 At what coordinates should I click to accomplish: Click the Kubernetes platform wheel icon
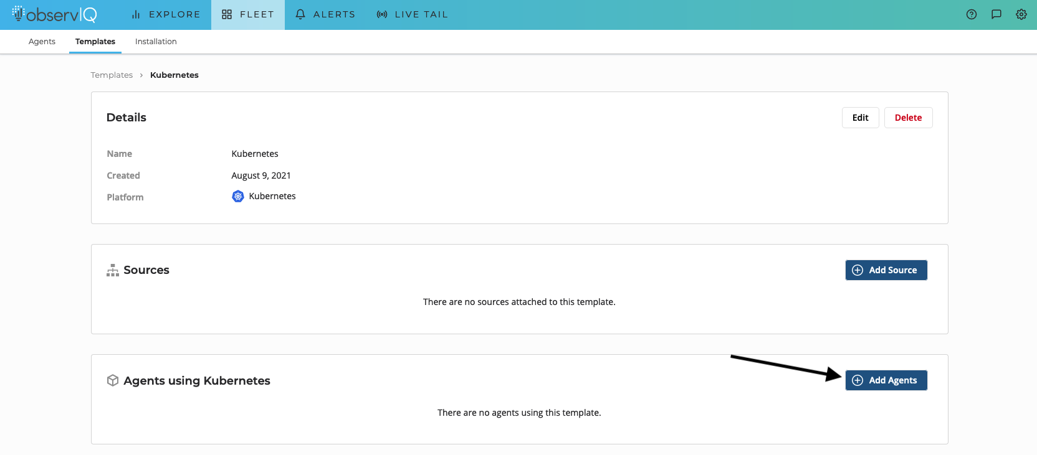point(238,196)
